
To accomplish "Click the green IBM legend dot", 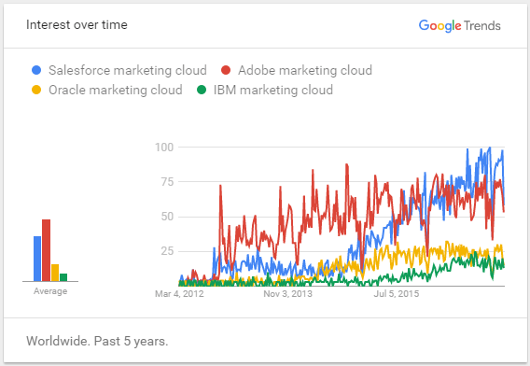I will tap(202, 90).
